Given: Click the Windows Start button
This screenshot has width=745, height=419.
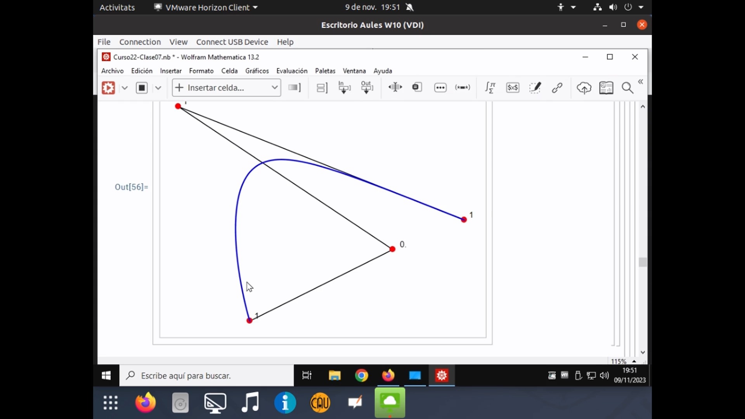Looking at the screenshot, I should 106,376.
